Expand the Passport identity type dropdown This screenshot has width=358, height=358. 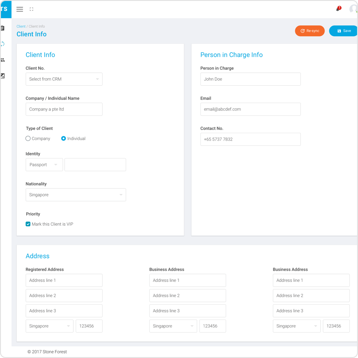coord(44,165)
